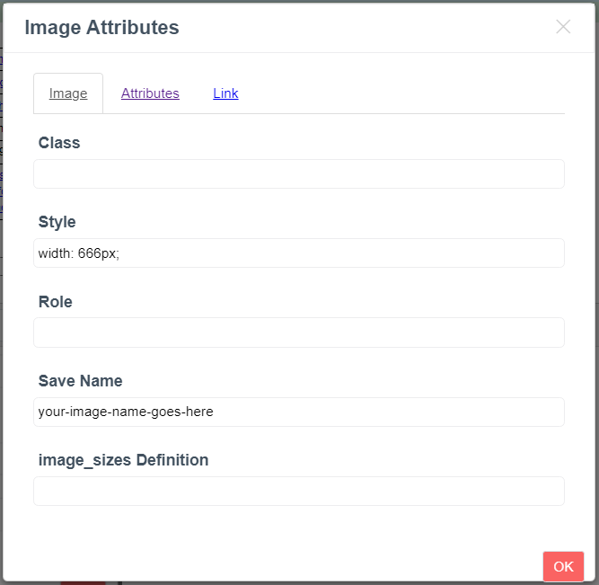
Task: Click the Save Name label text
Action: (80, 381)
